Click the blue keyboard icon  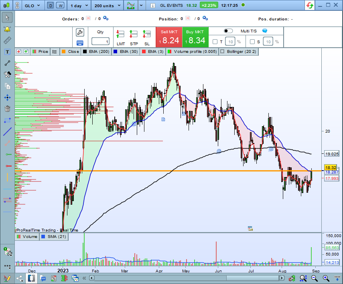click(80, 43)
